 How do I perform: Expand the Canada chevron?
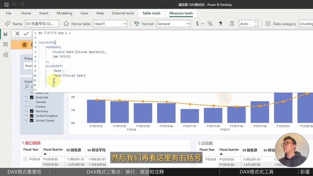click(x=26, y=102)
